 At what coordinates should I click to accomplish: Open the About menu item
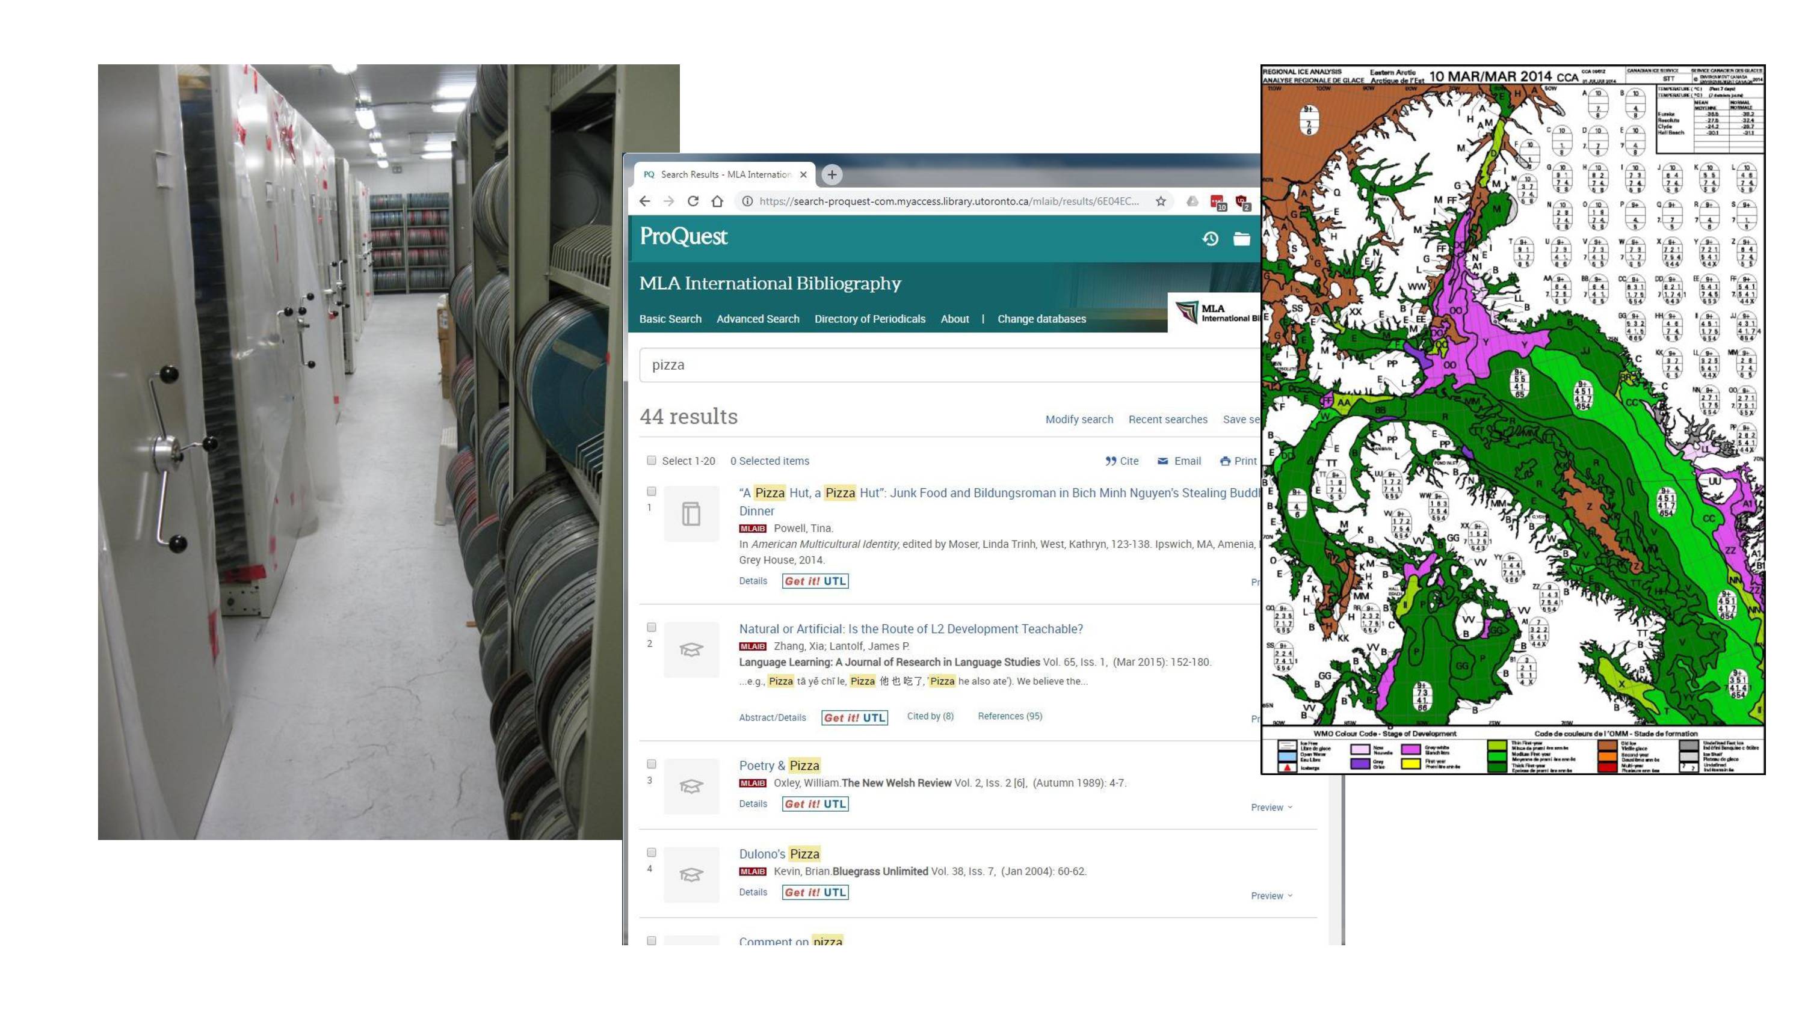[x=954, y=319]
